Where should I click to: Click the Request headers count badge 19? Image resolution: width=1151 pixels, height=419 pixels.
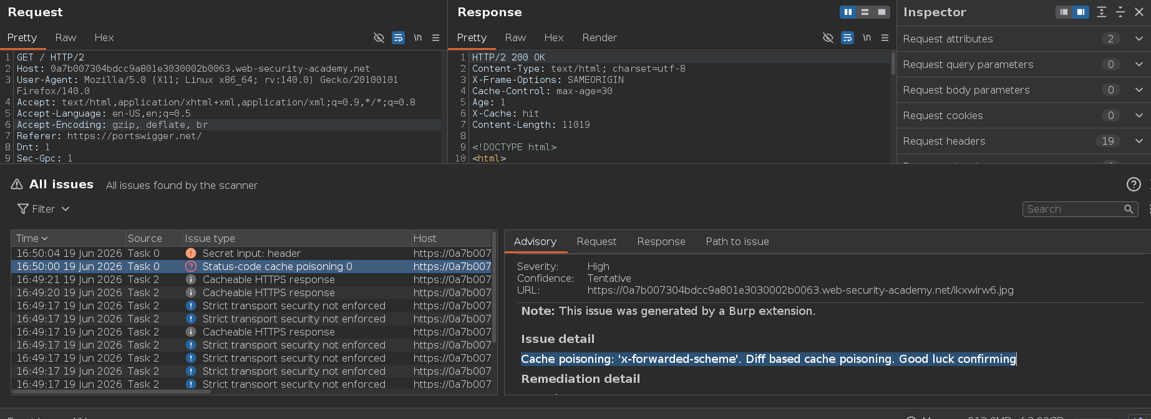[1108, 141]
